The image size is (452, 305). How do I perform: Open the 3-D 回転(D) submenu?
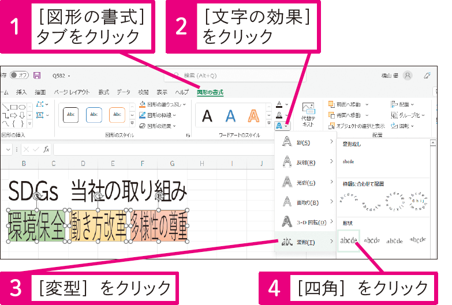tap(306, 222)
